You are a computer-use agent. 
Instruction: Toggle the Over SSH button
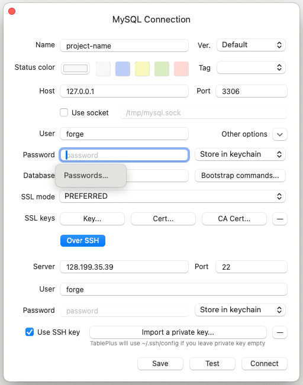pyautogui.click(x=83, y=241)
